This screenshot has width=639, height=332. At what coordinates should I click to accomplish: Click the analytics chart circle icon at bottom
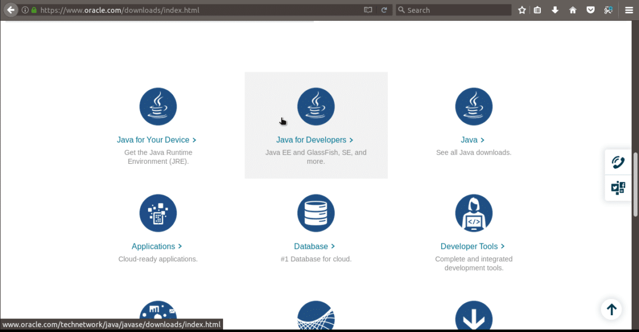tap(158, 310)
